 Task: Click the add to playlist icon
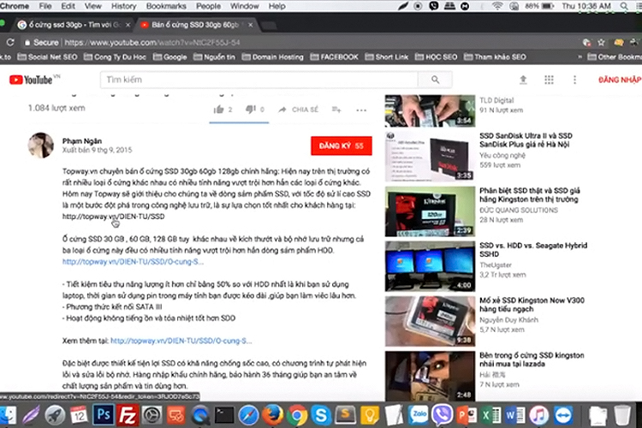coord(336,110)
